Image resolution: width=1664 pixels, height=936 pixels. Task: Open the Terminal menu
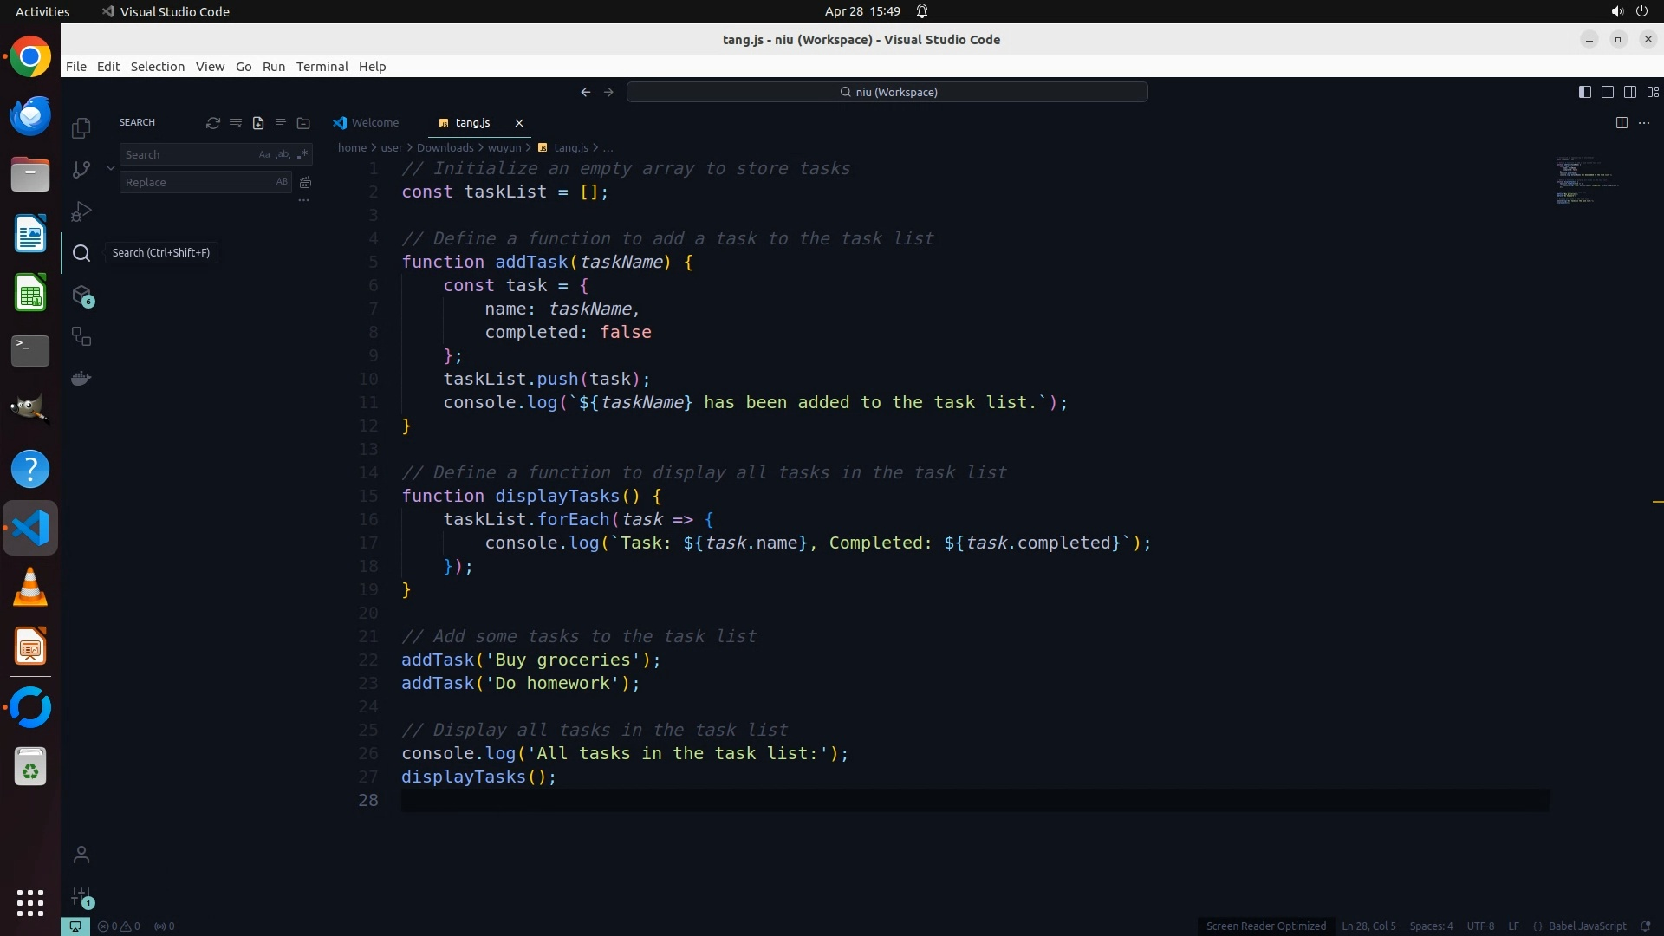coord(322,67)
